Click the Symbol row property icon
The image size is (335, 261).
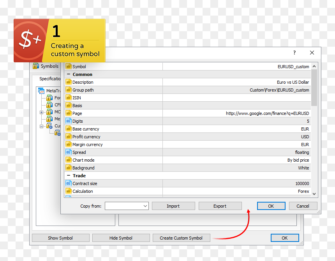[x=69, y=67]
